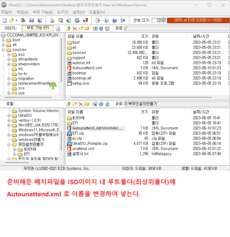Viewport: 230px width, 237px height.
Task: Click the Compress ISO disc icon
Action: [x=69, y=20]
